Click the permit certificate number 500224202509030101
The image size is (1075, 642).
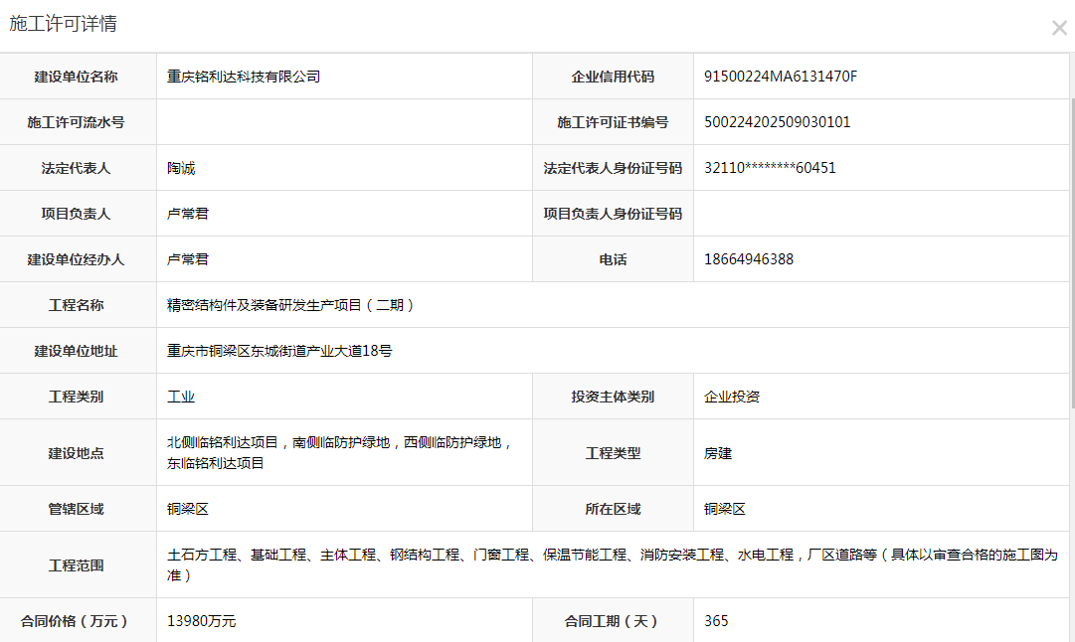777,122
